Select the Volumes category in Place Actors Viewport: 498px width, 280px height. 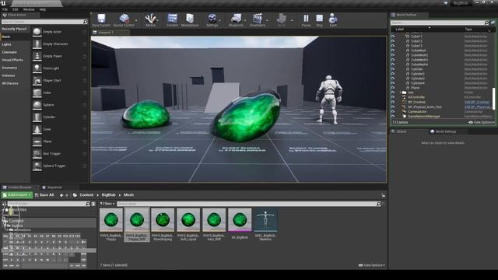(9, 75)
